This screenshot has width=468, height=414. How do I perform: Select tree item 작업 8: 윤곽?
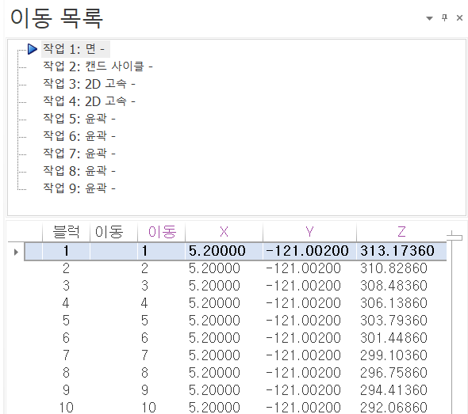pyautogui.click(x=79, y=171)
